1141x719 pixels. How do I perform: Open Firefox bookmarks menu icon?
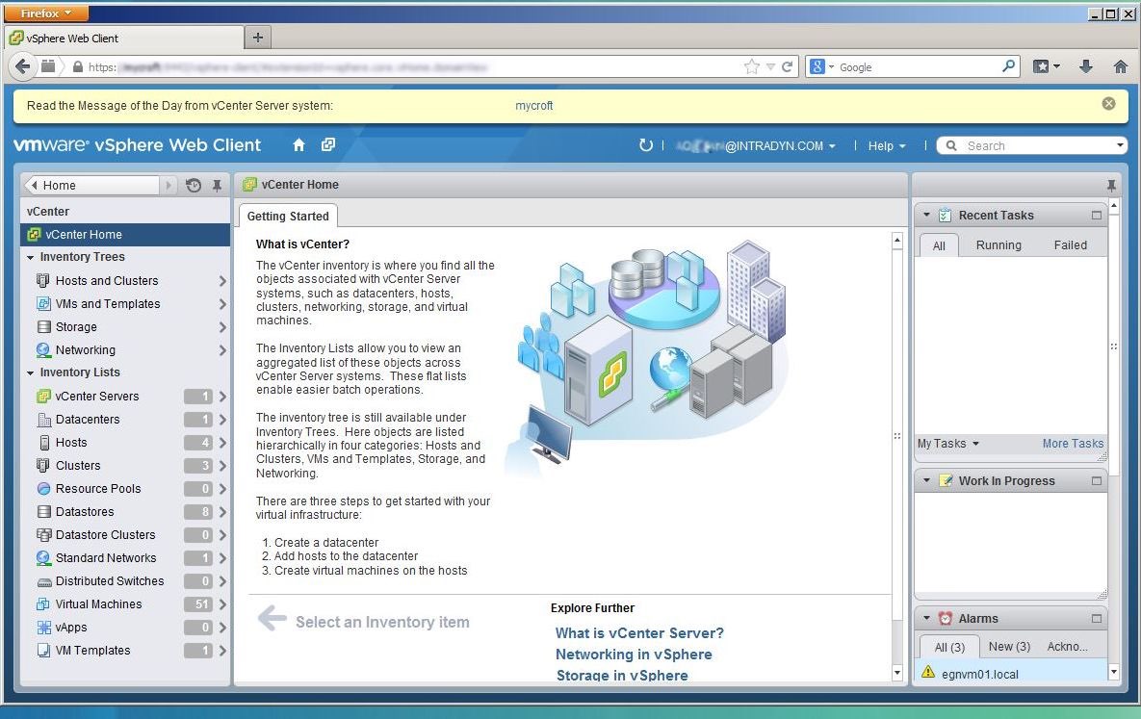pyautogui.click(x=1047, y=67)
